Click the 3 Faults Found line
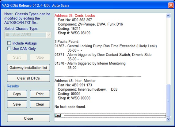This screenshot has width=175, height=127. [x=67, y=42]
